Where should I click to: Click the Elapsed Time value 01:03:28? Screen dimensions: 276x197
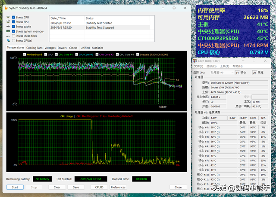click(141, 179)
